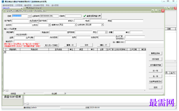
Task: Open the 退出管理 menu
Action: point(55,5)
